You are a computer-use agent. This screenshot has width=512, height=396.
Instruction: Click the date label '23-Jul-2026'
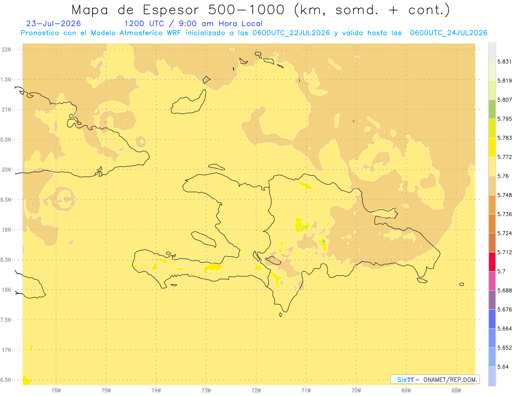point(53,23)
